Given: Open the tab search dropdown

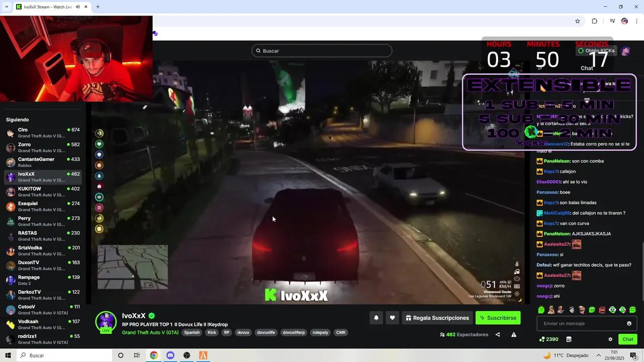Looking at the screenshot, I should (7, 7).
